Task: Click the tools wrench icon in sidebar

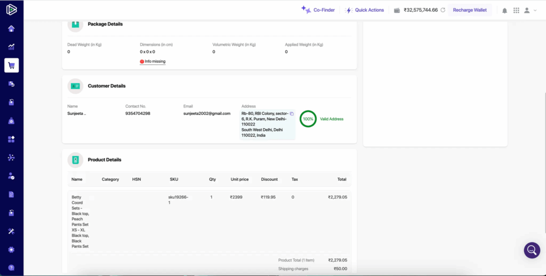Action: coord(11,231)
